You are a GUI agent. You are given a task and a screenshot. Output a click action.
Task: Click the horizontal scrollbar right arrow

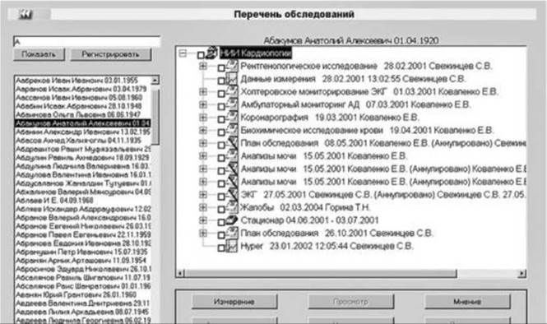pos(522,274)
